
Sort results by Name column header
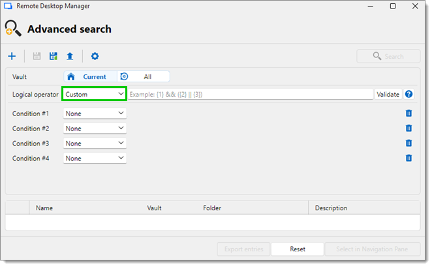(x=44, y=208)
